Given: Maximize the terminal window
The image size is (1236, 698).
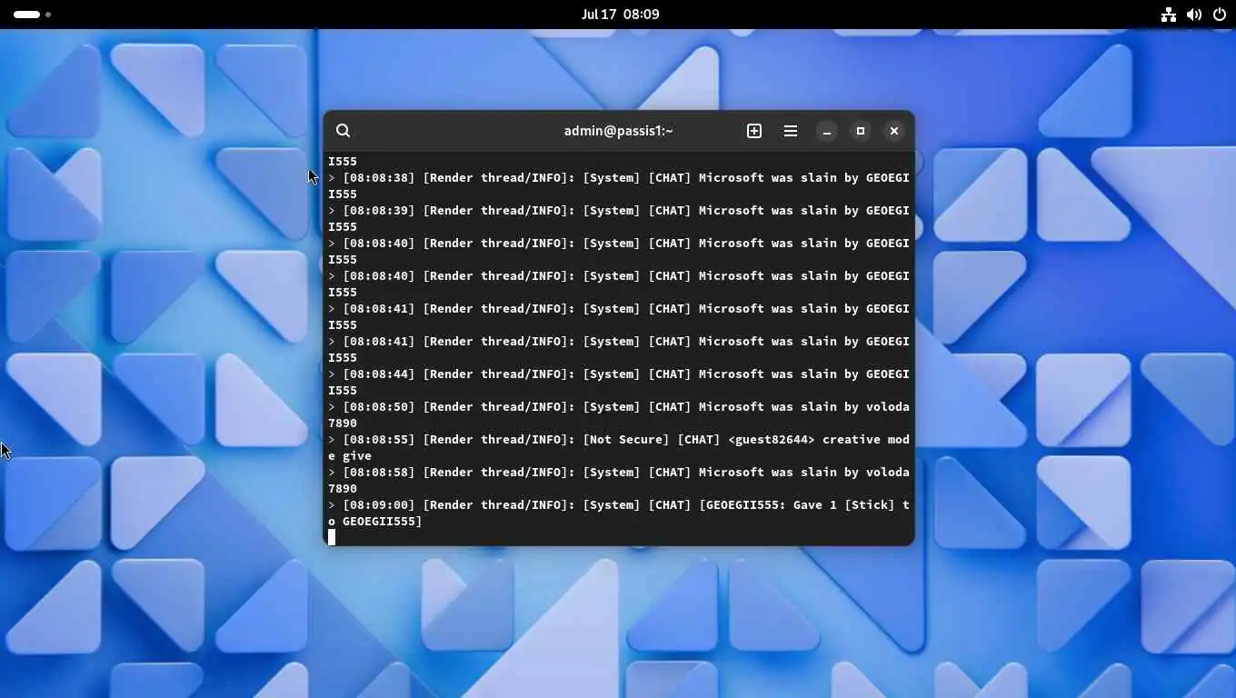Looking at the screenshot, I should (861, 131).
